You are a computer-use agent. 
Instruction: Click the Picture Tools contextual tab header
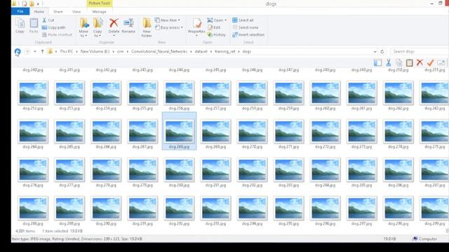(x=100, y=3)
